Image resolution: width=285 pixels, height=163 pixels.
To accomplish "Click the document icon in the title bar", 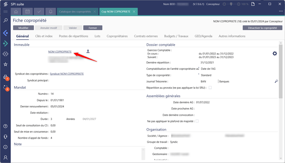I will pos(253,4).
